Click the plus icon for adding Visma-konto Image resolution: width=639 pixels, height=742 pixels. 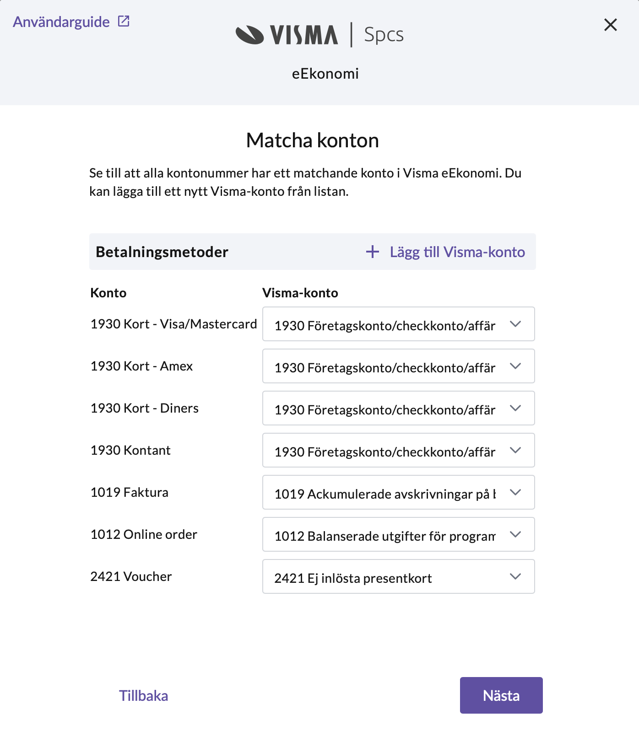coord(373,252)
